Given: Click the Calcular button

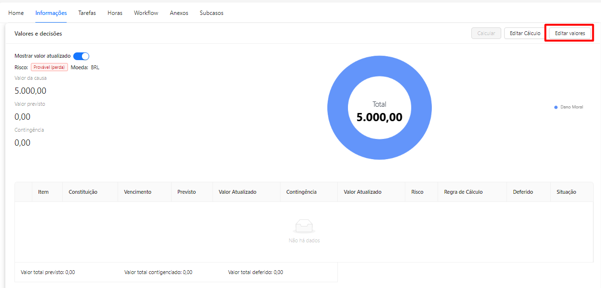Looking at the screenshot, I should tap(486, 33).
